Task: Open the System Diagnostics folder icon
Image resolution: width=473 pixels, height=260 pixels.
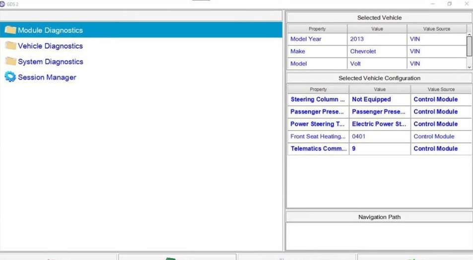Action: pos(10,61)
